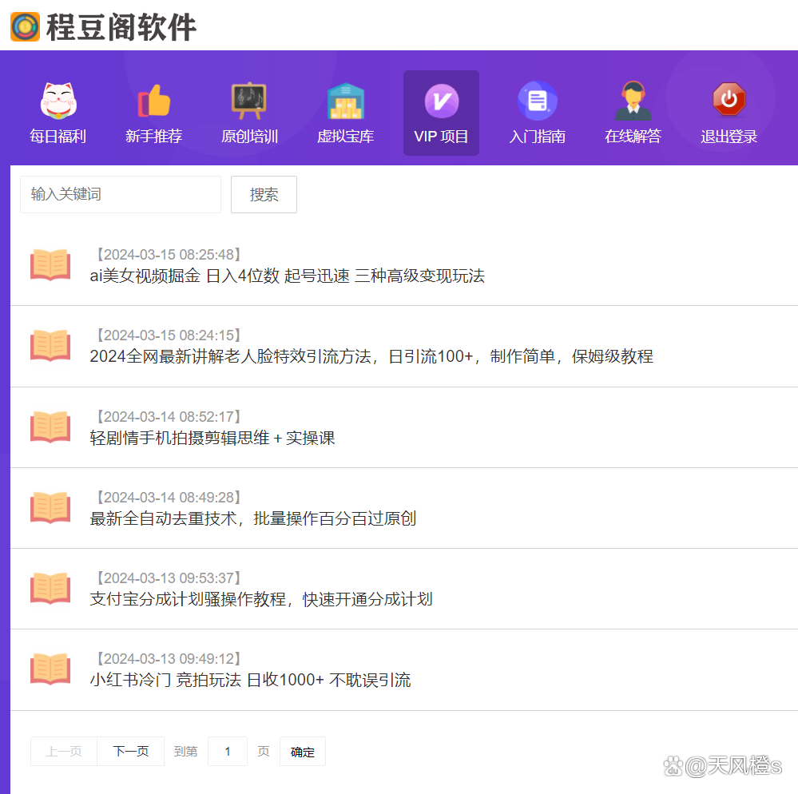The height and width of the screenshot is (794, 798).
Task: Open 支付宝分成计划骚操作教程 article
Action: click(260, 599)
